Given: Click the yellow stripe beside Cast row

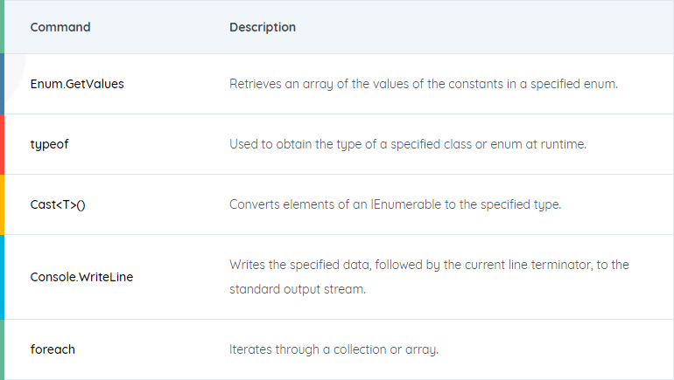Looking at the screenshot, I should click(x=2, y=204).
